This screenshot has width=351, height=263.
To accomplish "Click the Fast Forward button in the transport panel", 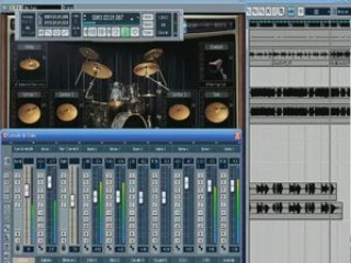I will pos(101,32).
